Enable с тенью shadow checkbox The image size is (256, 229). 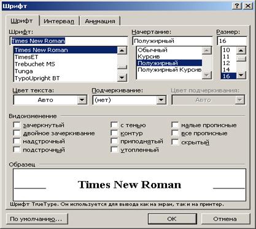pyautogui.click(x=114, y=125)
